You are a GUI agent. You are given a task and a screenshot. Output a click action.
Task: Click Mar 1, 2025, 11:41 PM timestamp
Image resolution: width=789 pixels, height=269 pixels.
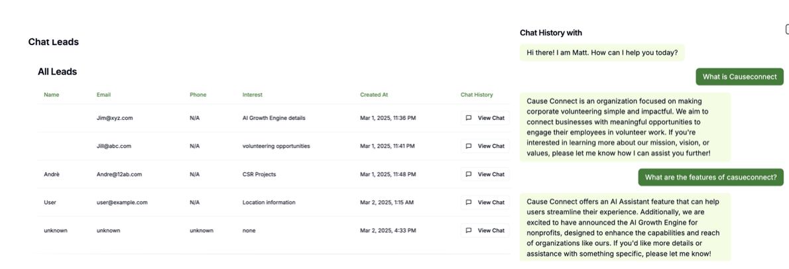[x=387, y=146]
